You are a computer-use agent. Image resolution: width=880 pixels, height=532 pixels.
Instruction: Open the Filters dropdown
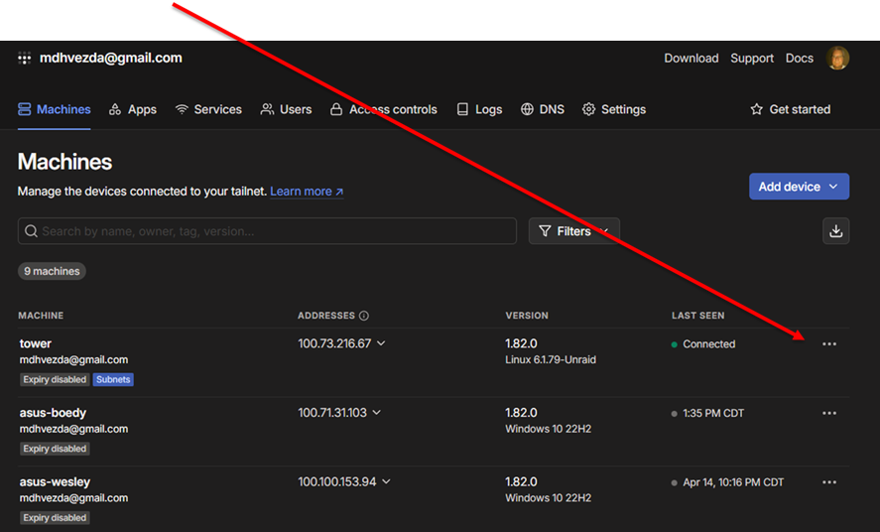[x=573, y=231]
